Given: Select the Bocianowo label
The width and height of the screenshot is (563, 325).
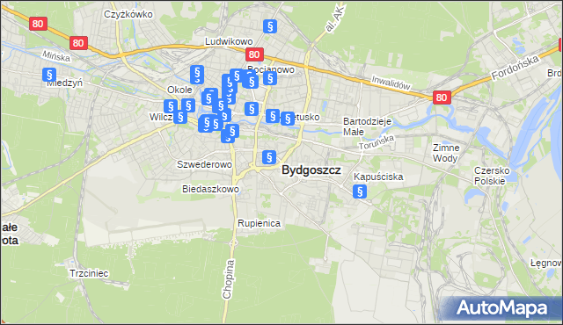Looking at the screenshot, I should point(271,69).
